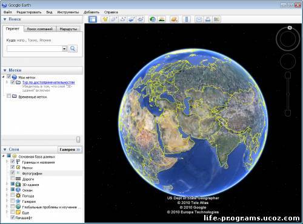
Task: Click the look joystick inside the compass ring
Action: tap(288, 39)
